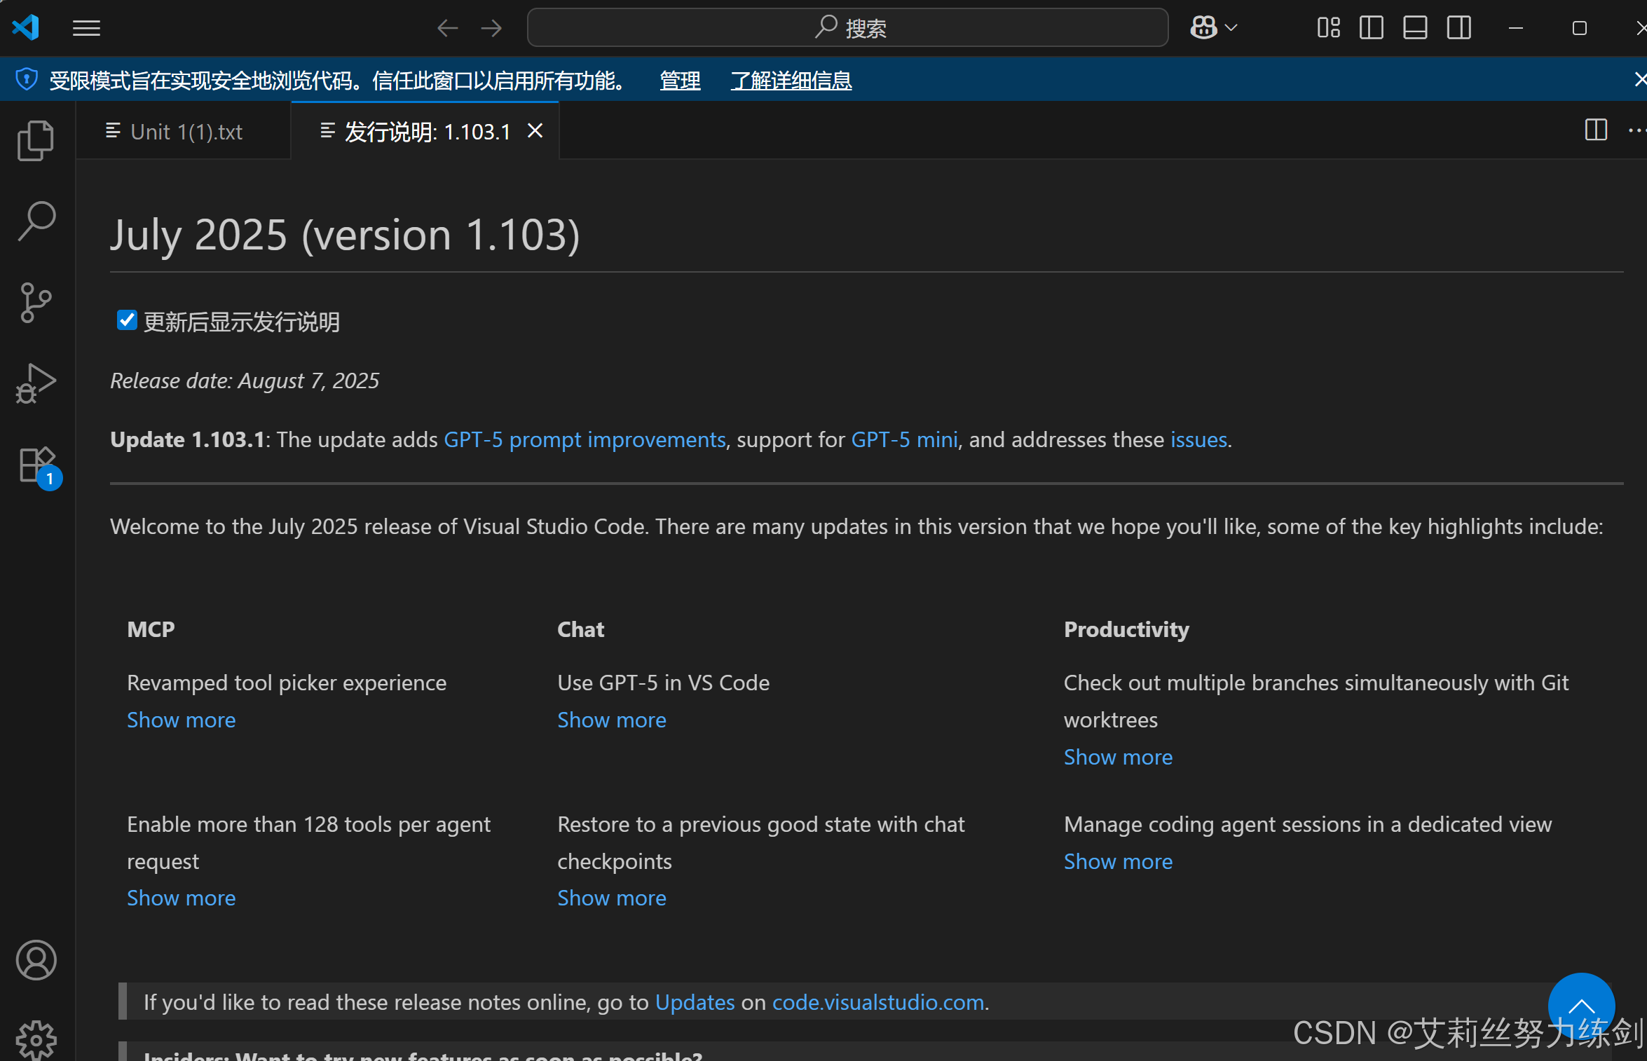Open the editor More Actions ellipsis
1647x1061 pixels.
[x=1636, y=130]
